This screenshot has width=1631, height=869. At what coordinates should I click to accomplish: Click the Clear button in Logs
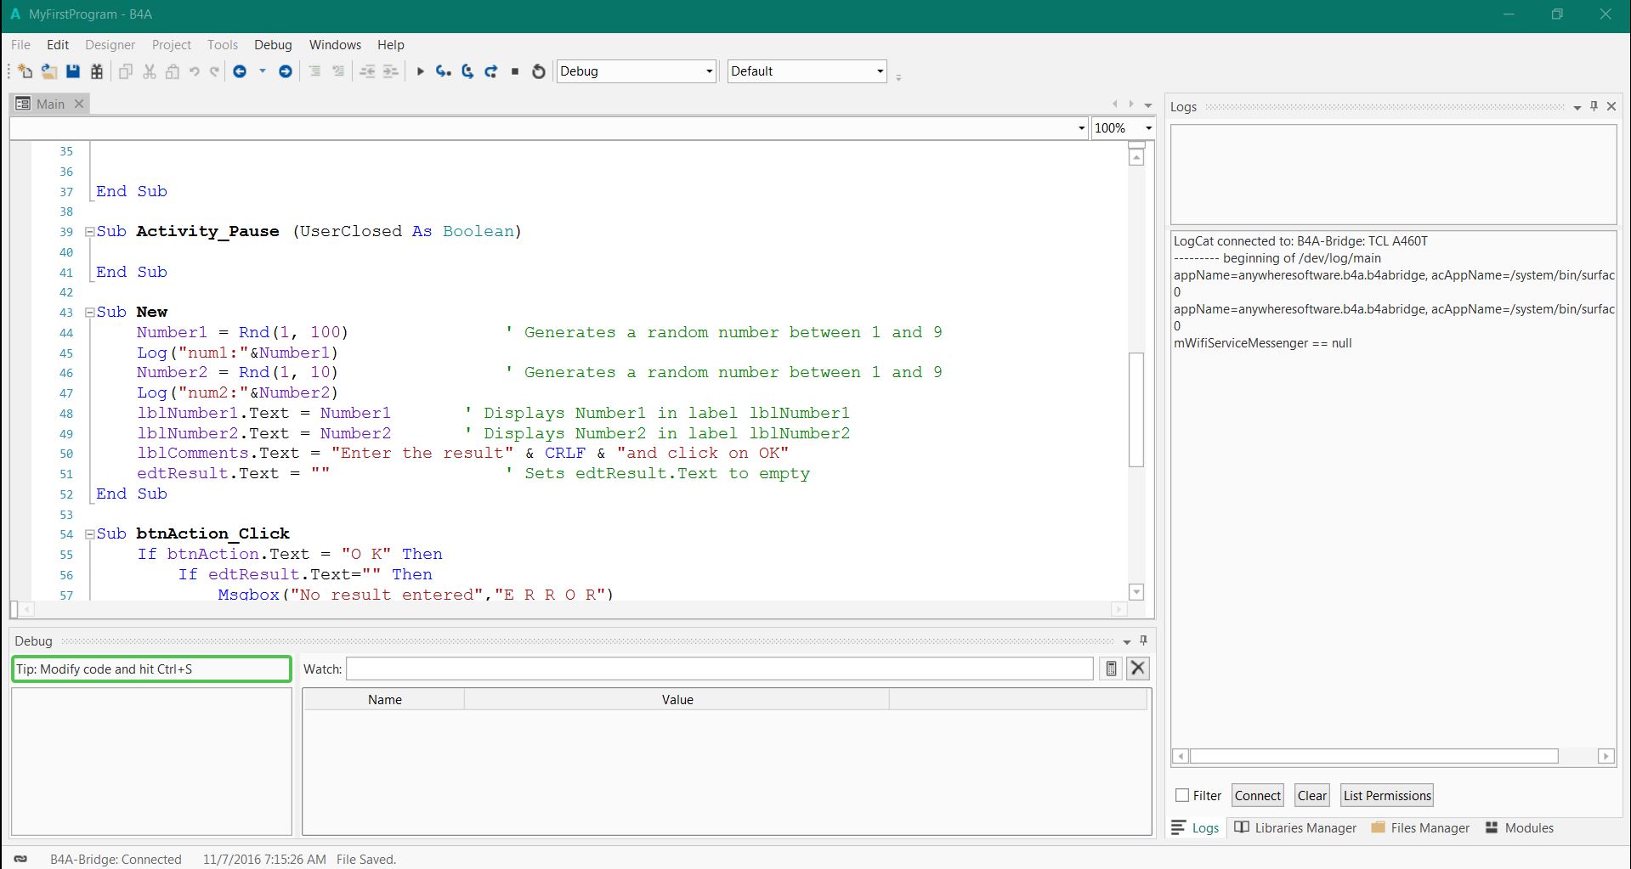click(1311, 796)
